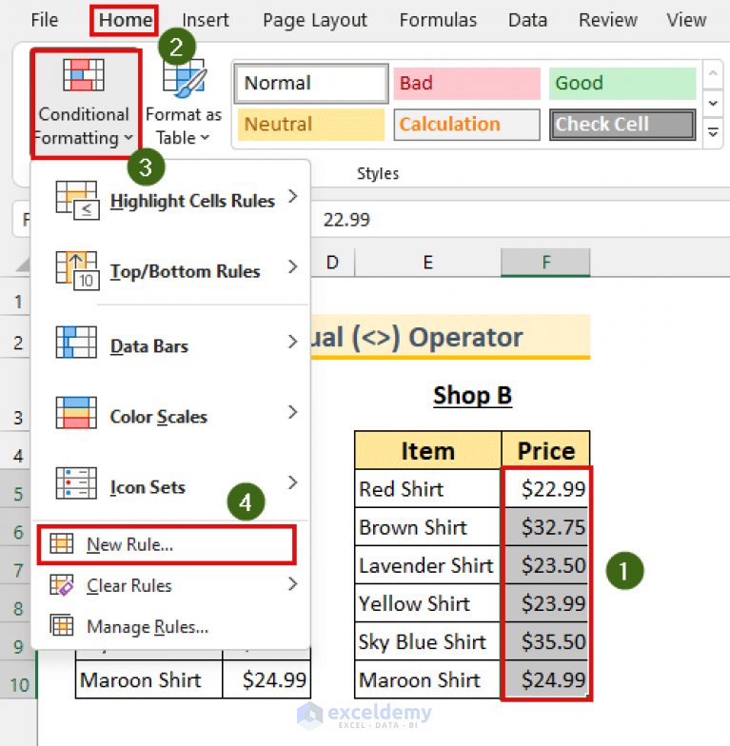This screenshot has height=746, width=730.
Task: Expand the Highlight Cells Rules submenu arrow
Action: click(x=292, y=198)
